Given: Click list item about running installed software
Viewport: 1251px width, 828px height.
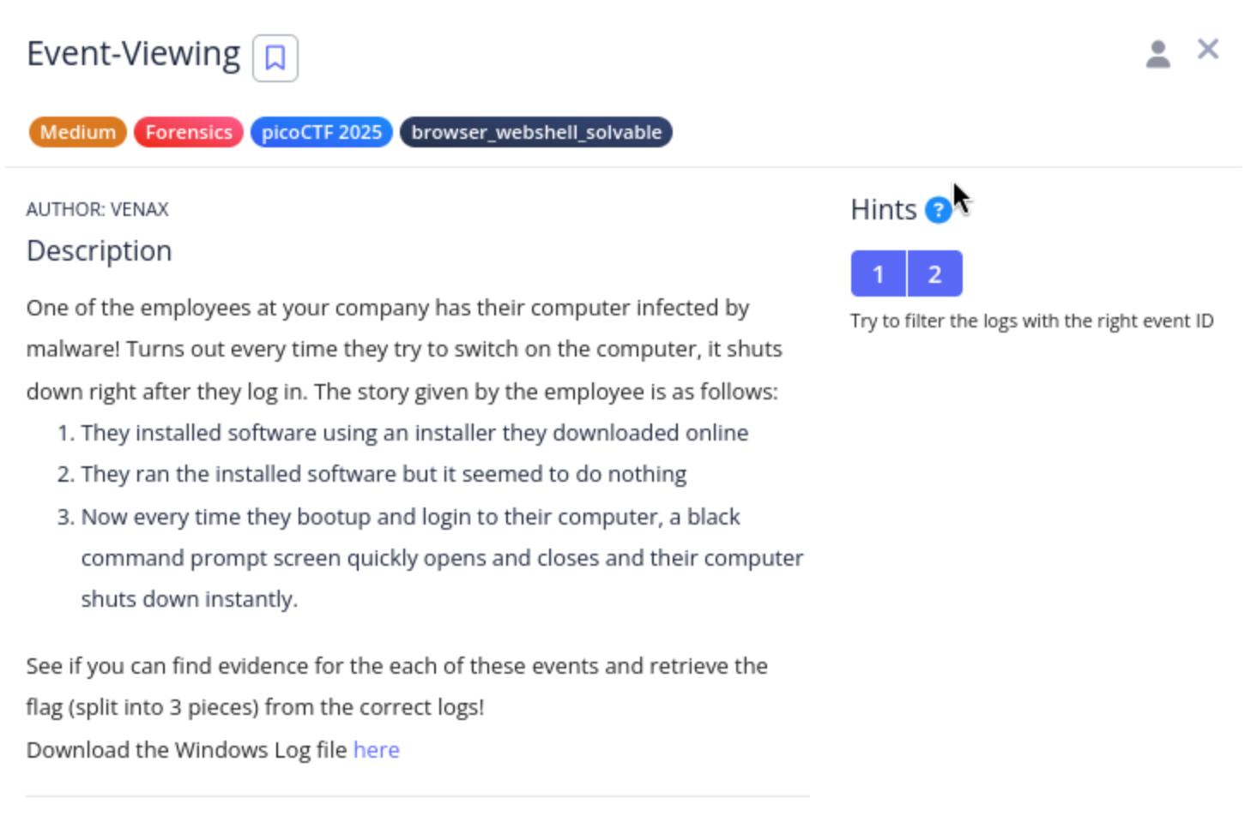Looking at the screenshot, I should point(384,474).
